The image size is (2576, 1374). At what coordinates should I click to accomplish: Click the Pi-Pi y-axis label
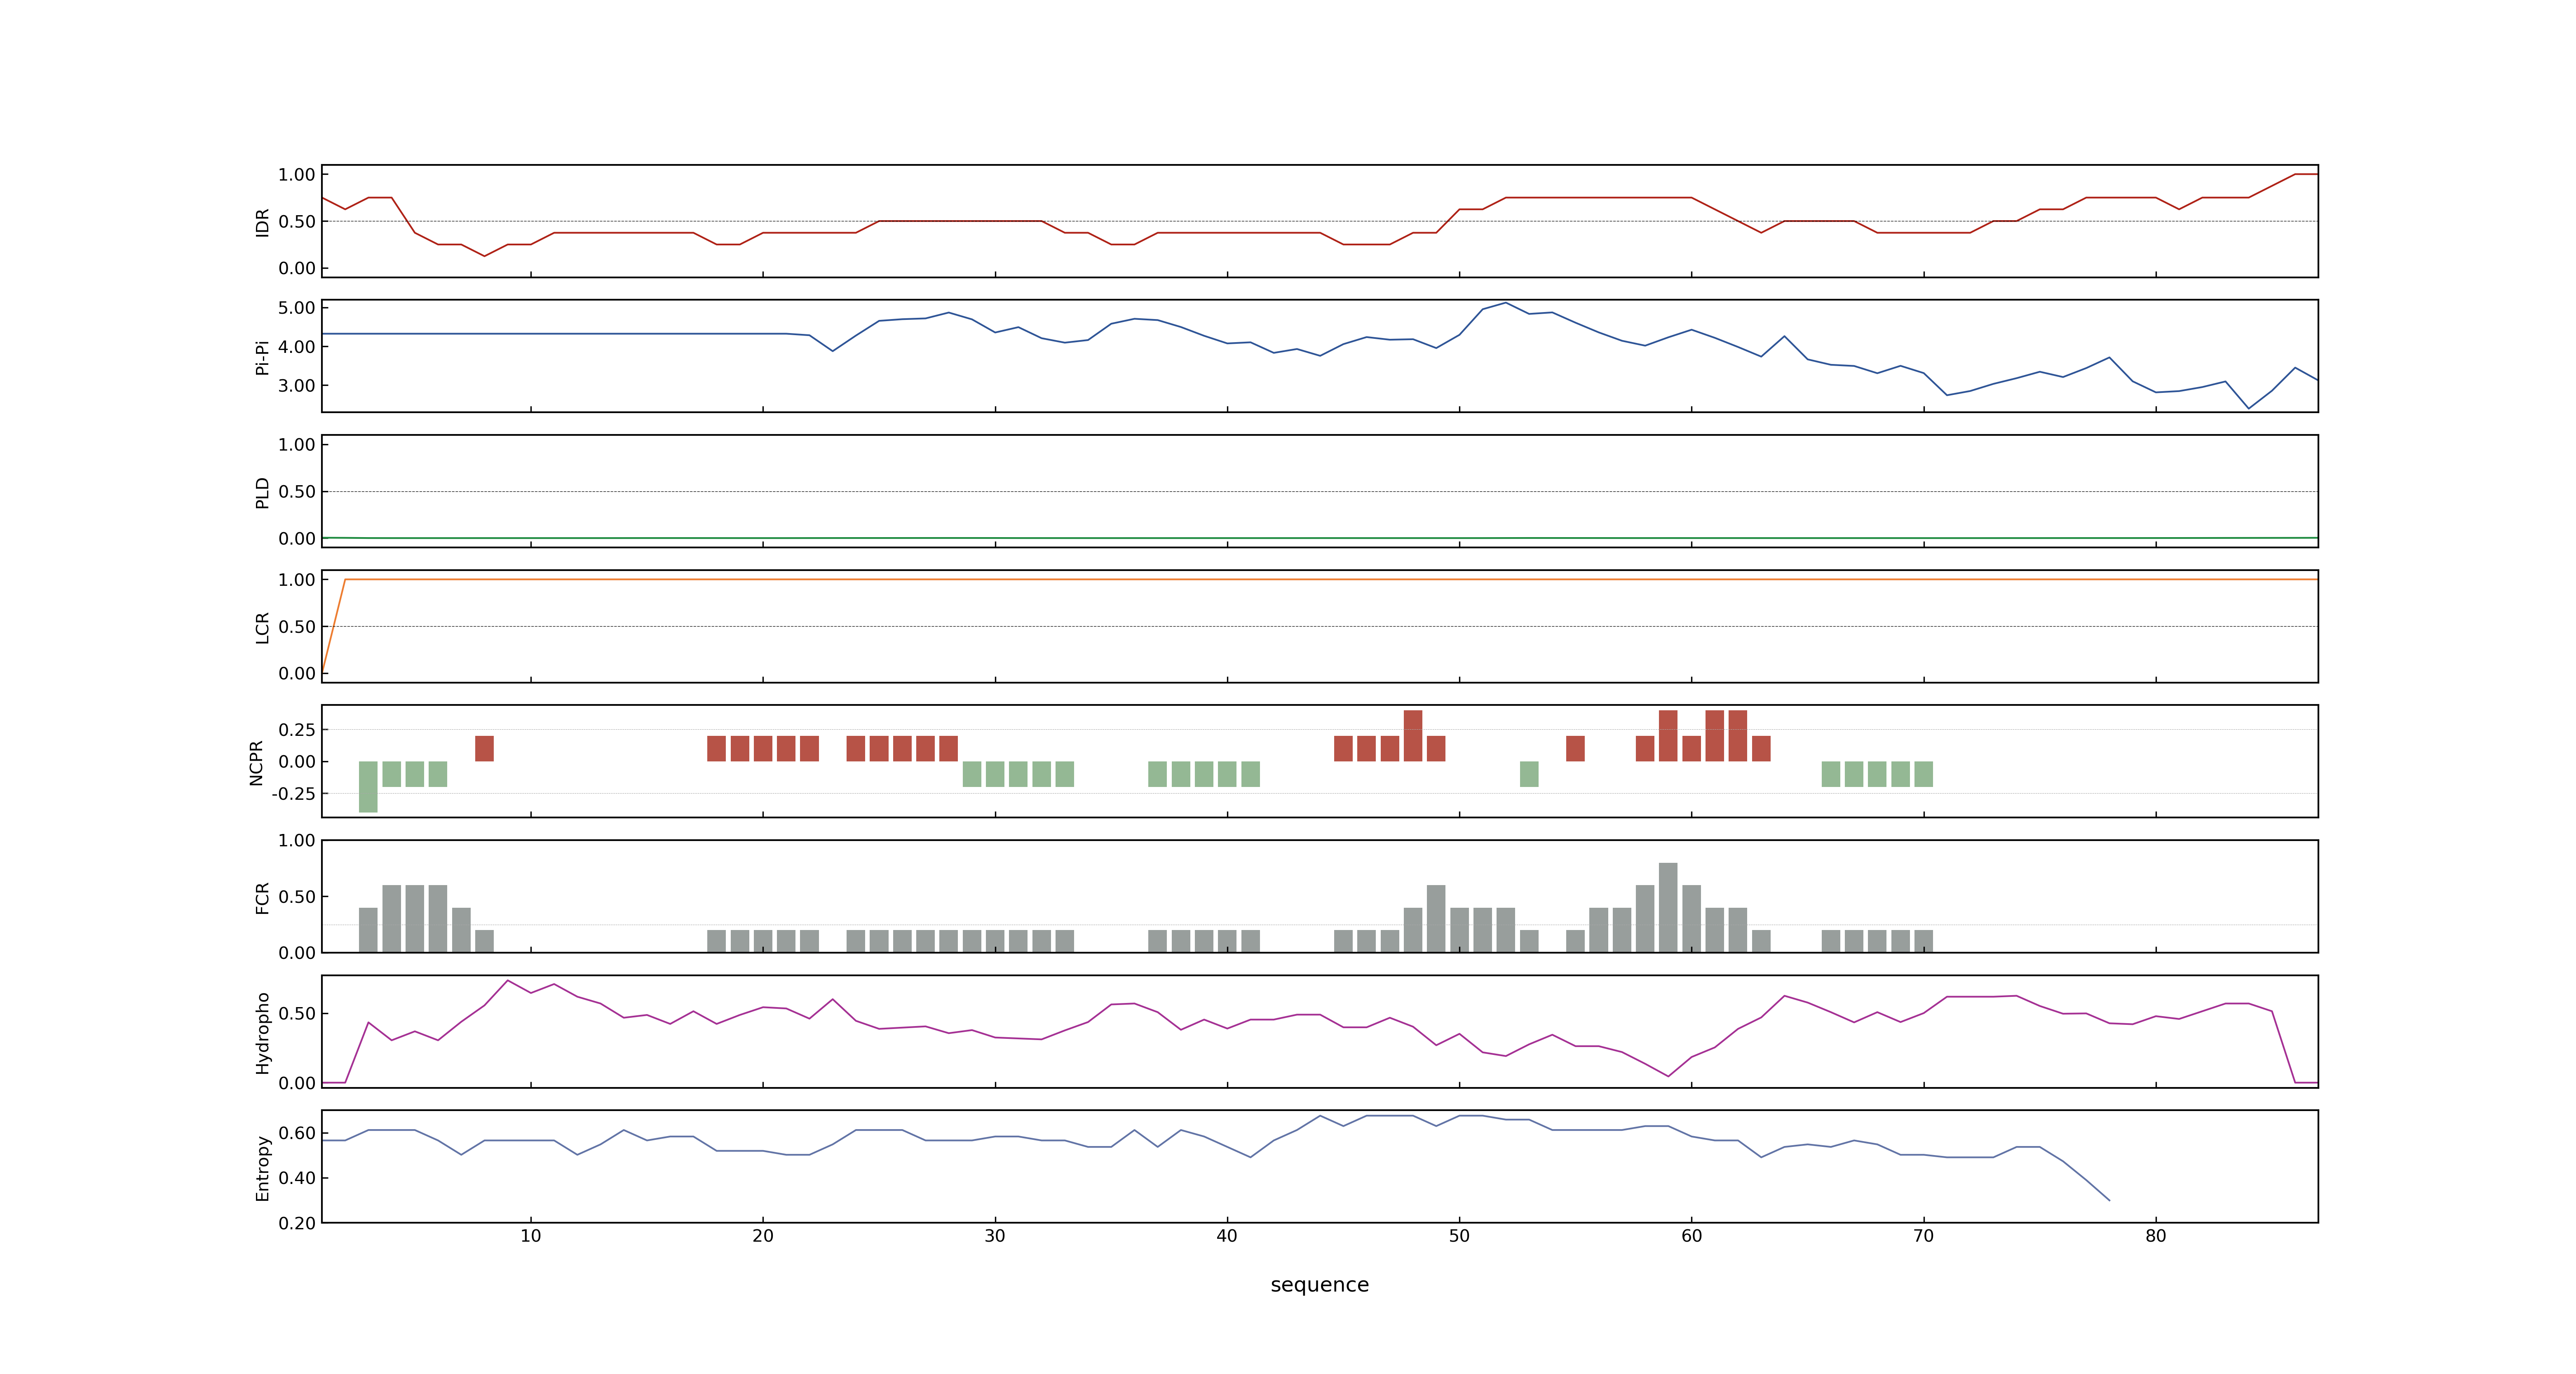[263, 357]
